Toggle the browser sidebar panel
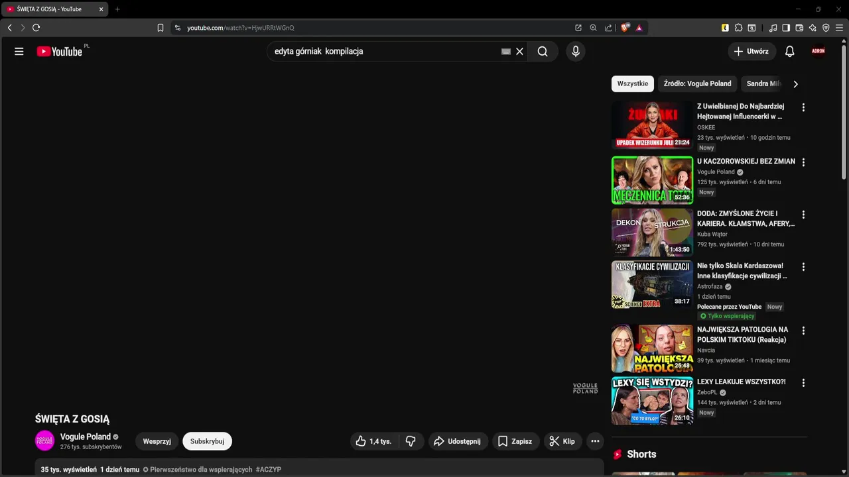The height and width of the screenshot is (477, 849). pyautogui.click(x=786, y=28)
